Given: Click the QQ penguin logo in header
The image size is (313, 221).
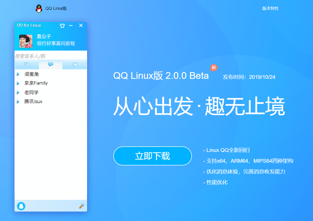Looking at the screenshot, I should pyautogui.click(x=39, y=9).
